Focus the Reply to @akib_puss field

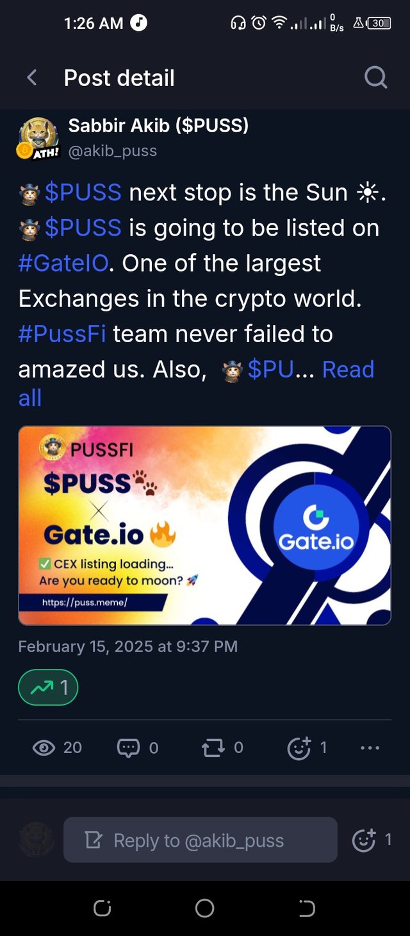(x=200, y=840)
